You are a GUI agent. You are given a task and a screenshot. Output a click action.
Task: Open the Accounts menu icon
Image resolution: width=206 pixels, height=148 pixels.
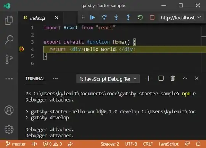pyautogui.click(x=9, y=110)
